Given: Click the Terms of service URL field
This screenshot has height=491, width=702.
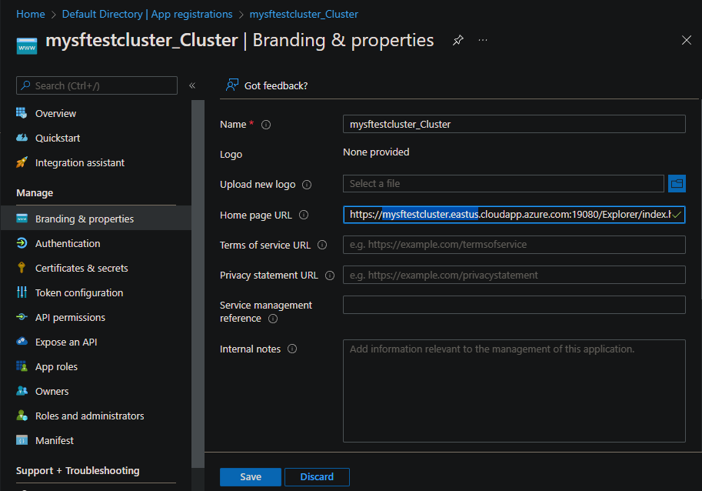Looking at the screenshot, I should 514,245.
